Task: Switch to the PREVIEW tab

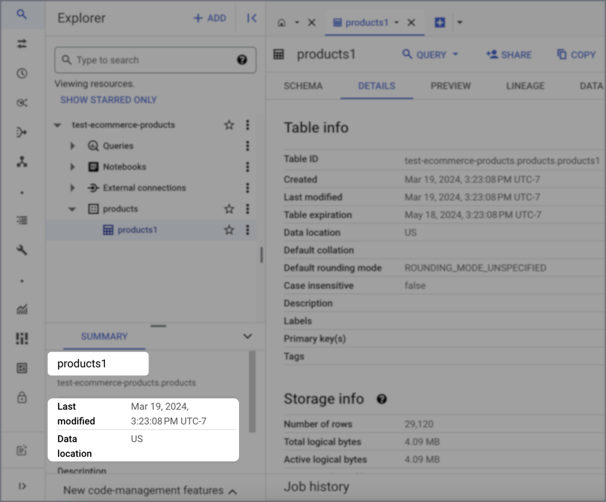Action: click(x=450, y=86)
